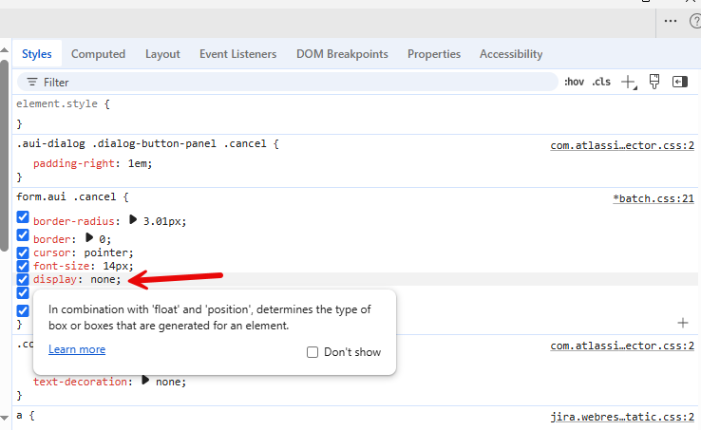Click the Filter styles input field
The height and width of the screenshot is (430, 701).
click(288, 83)
